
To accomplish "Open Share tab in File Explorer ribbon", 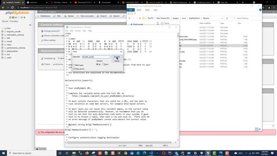I will [147, 10].
